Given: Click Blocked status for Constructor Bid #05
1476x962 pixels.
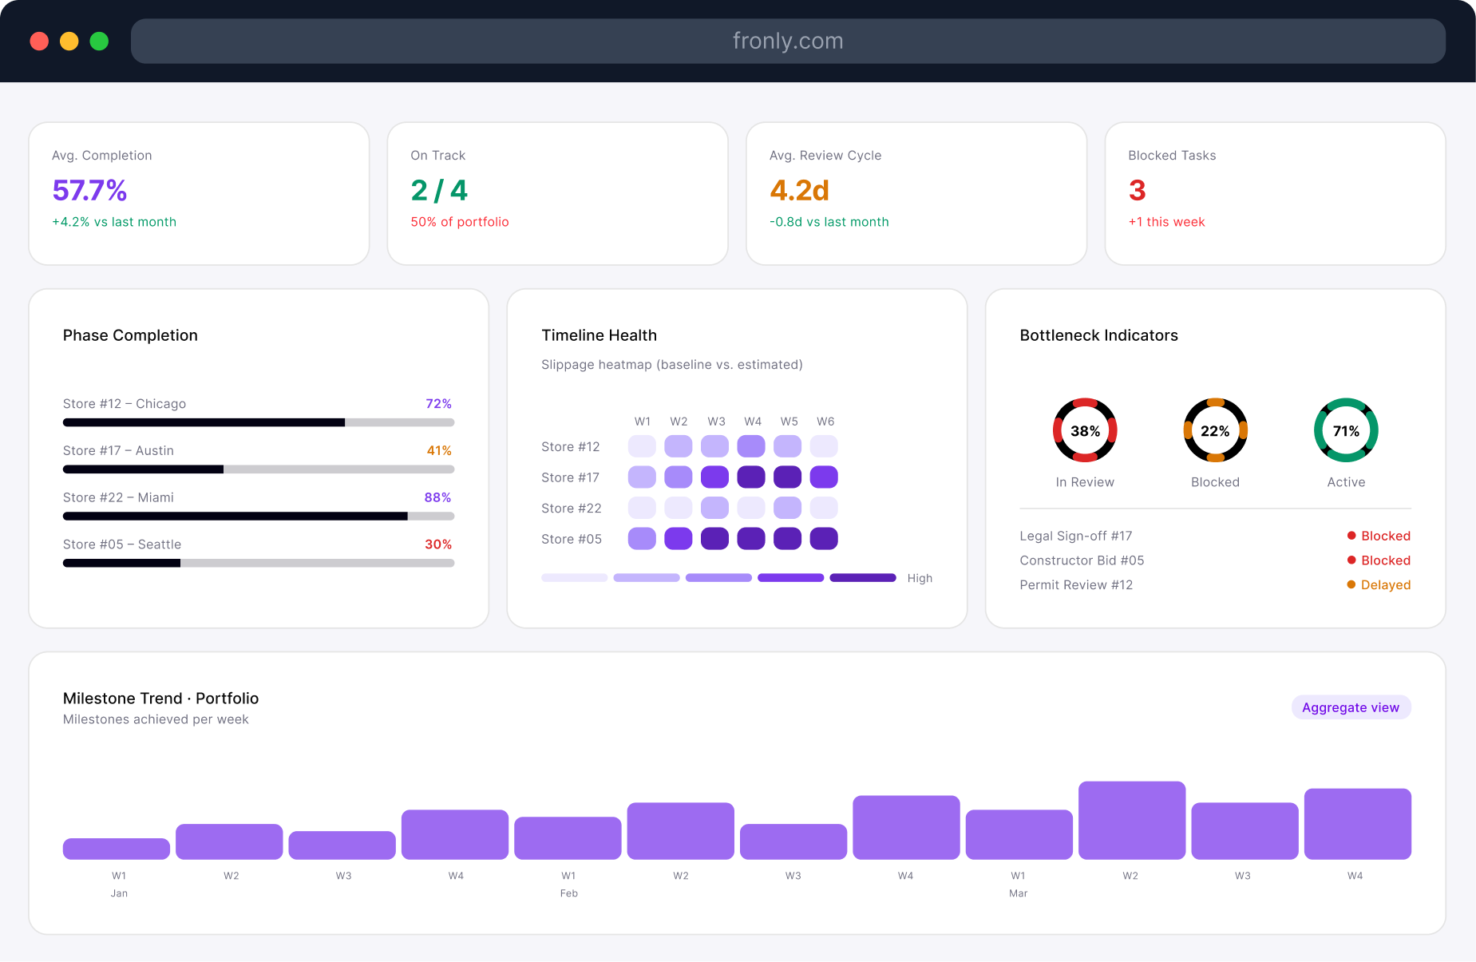Looking at the screenshot, I should click(1379, 560).
